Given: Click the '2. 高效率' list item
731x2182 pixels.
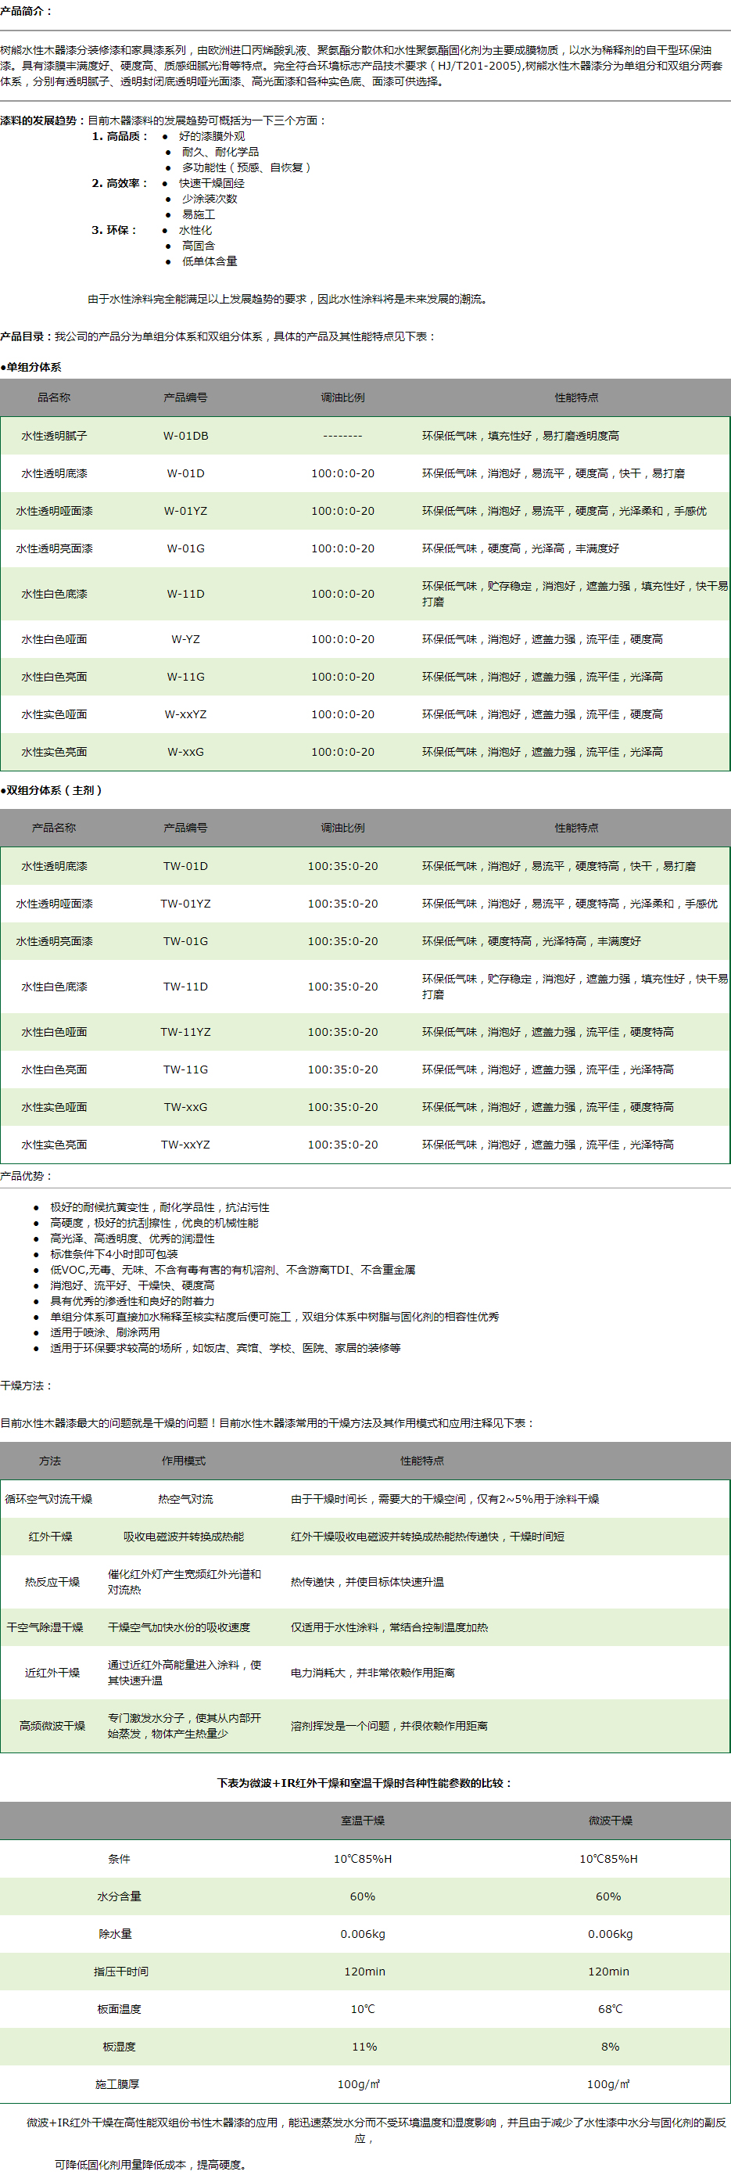Looking at the screenshot, I should 120,183.
